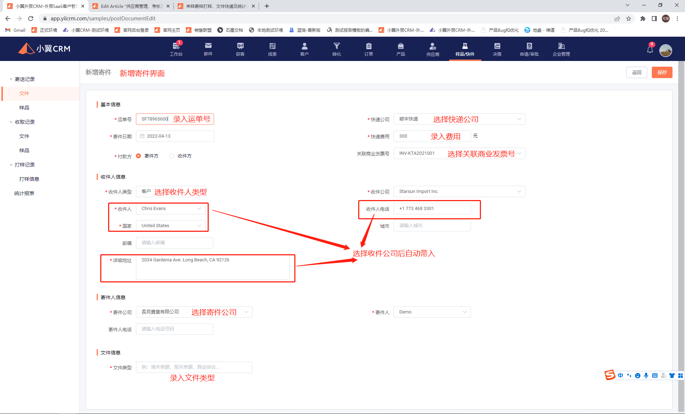Collapse 收取记录 tree section
This screenshot has width=685, height=414.
coord(11,122)
